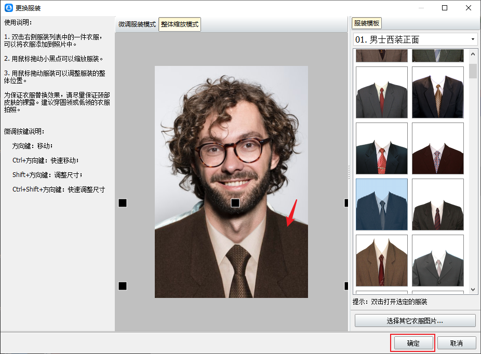
Task: Click the upper black handle on the left edge
Action: click(123, 203)
